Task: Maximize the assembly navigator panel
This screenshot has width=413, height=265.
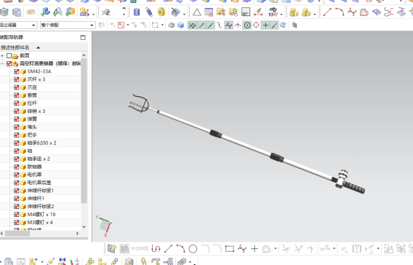Action: [x=83, y=37]
